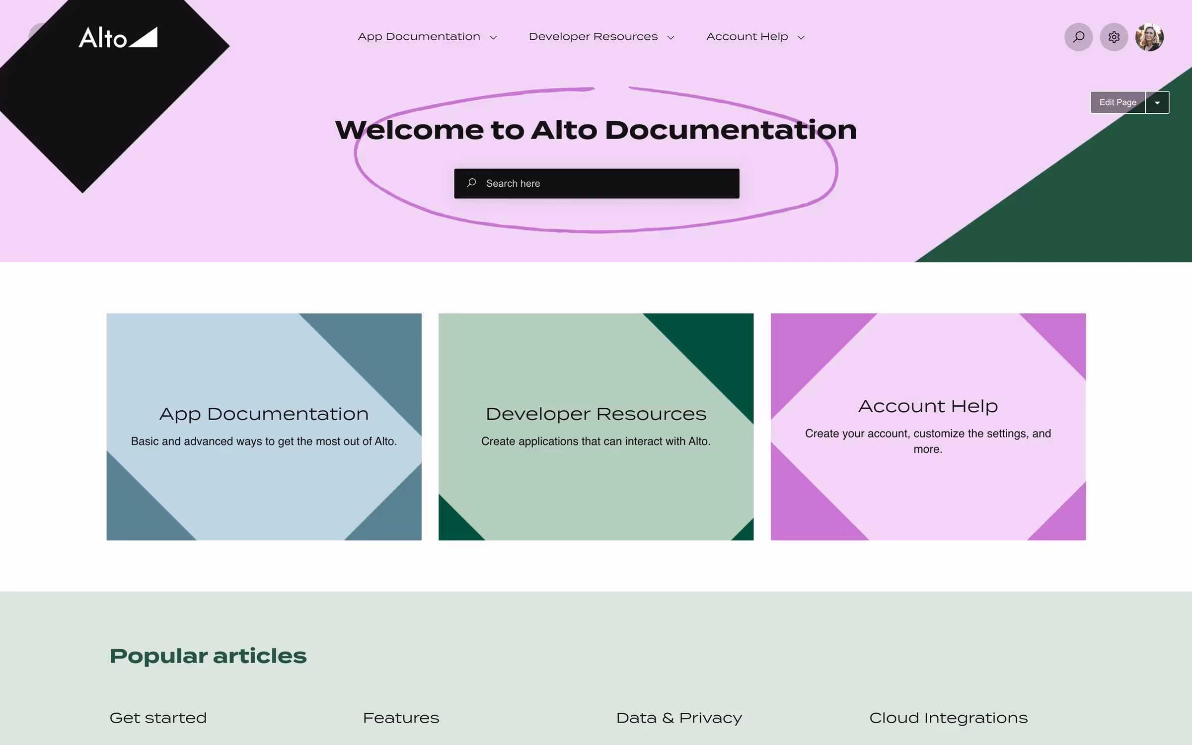Click the Alto logo
This screenshot has height=745, width=1192.
118,38
